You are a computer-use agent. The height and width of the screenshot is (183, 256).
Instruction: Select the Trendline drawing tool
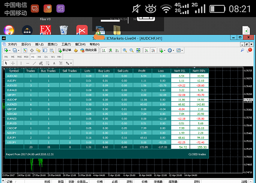34,63
